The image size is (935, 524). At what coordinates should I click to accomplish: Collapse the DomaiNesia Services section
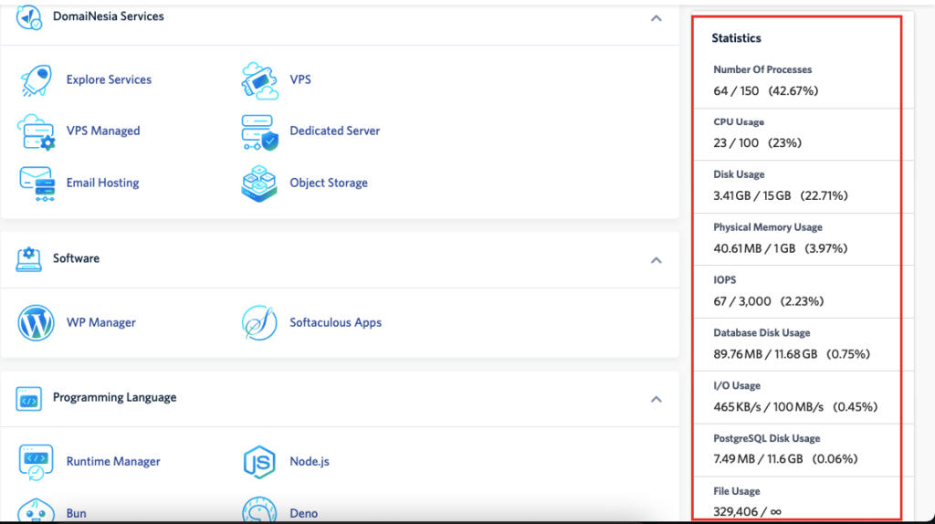coord(656,18)
